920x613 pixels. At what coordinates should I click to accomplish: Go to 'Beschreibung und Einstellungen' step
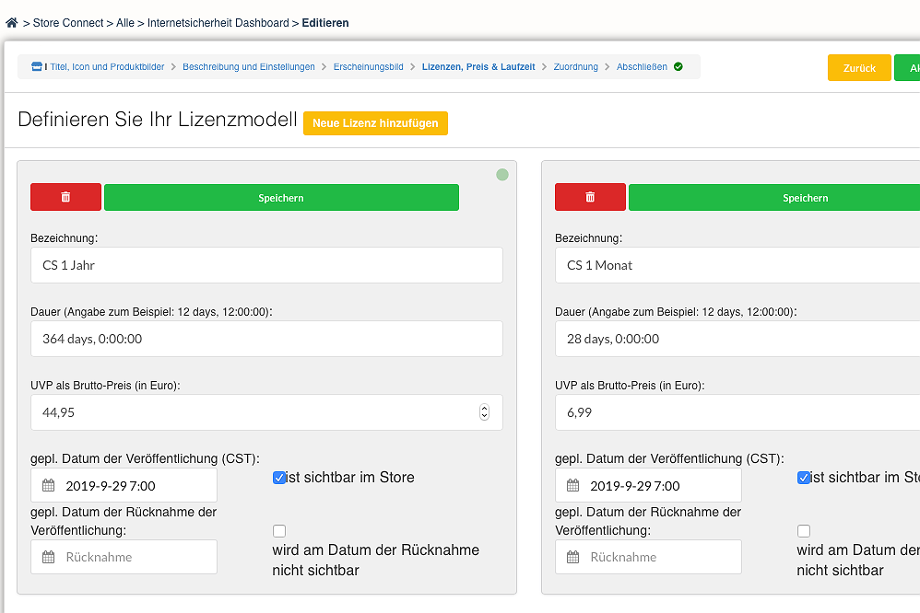248,67
